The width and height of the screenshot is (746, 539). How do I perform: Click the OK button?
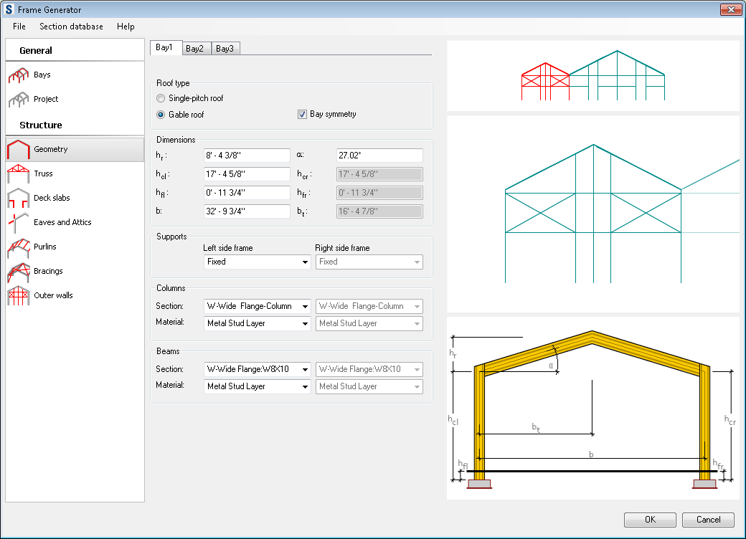pos(650,520)
